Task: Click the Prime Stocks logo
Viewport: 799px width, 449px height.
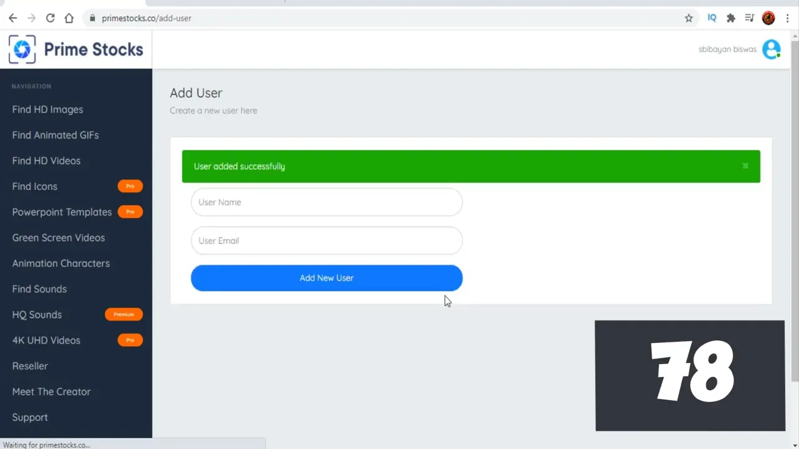Action: (76, 49)
